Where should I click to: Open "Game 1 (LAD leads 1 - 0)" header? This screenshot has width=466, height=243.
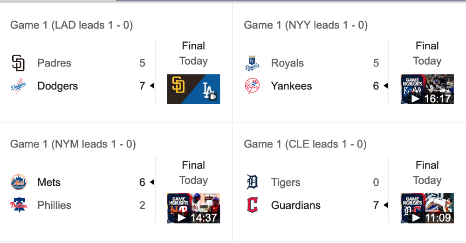(x=71, y=25)
